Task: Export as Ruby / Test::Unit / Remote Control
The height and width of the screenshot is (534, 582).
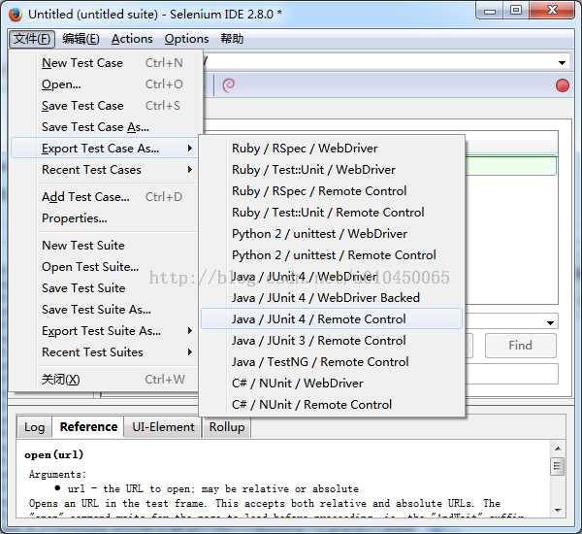Action: [332, 213]
